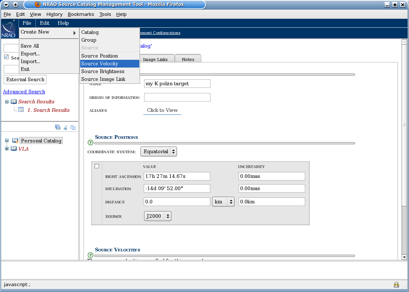Open help via Source Positions question mark icon

pos(91,142)
